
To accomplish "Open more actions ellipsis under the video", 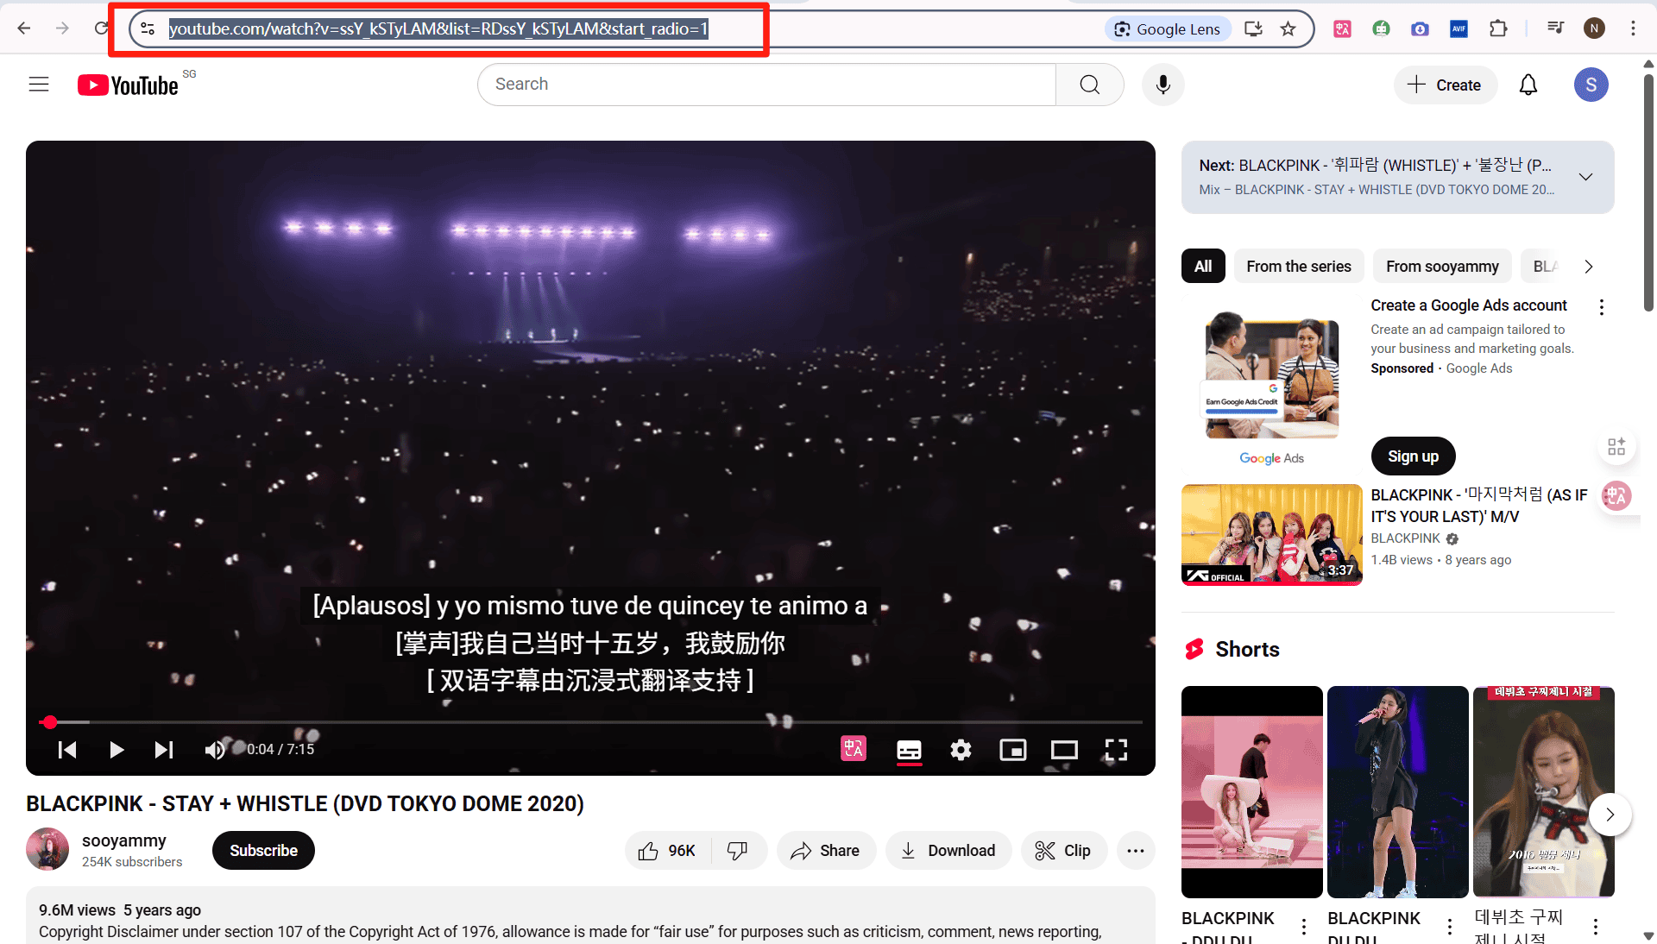I will (x=1136, y=851).
